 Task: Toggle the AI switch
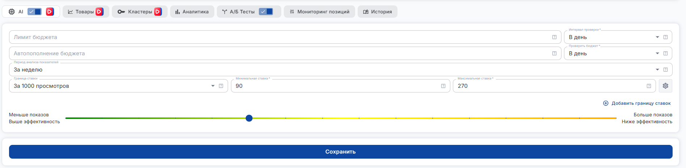coord(34,12)
